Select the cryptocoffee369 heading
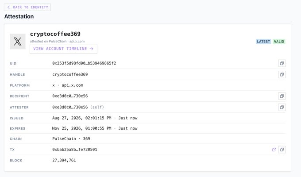Viewport: 301px width, 177px height. point(55,34)
